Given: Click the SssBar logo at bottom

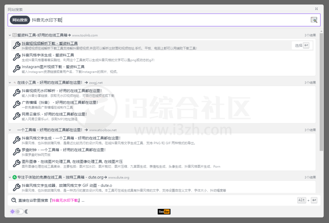Looking at the screenshot, I should click(x=164, y=211).
